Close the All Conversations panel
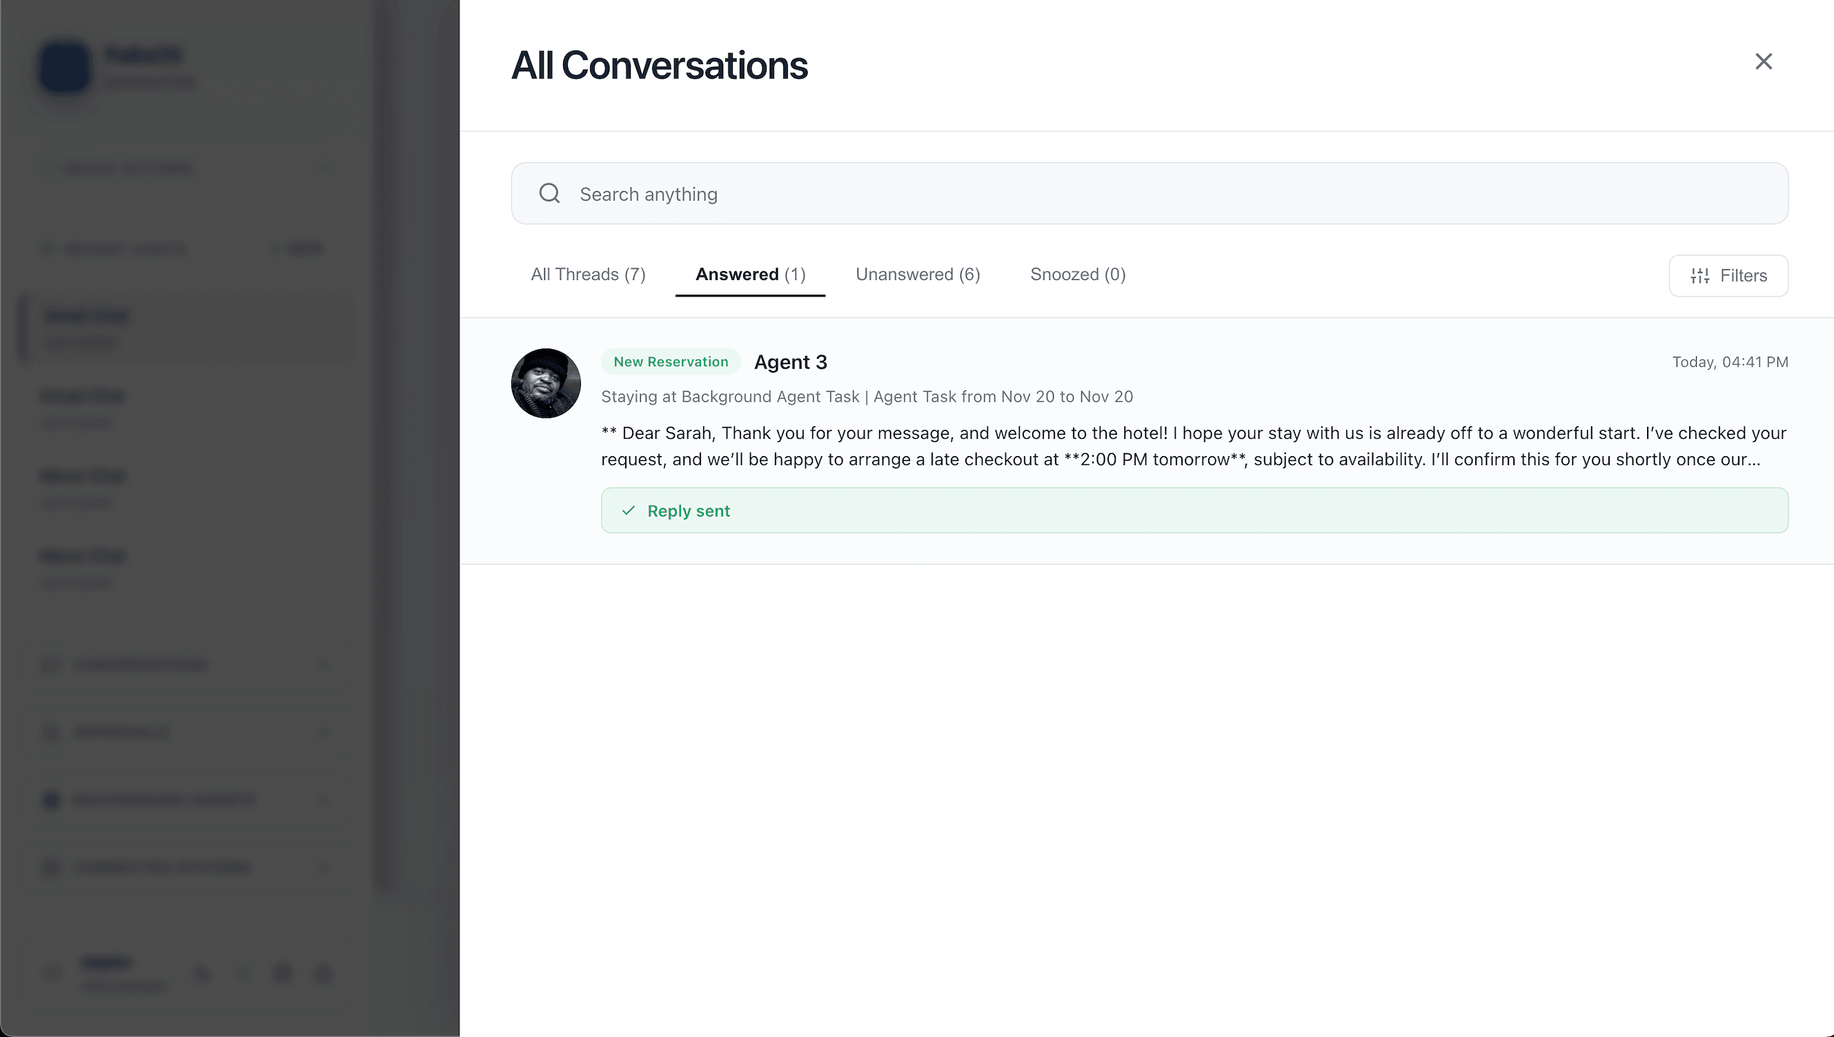 1763,62
